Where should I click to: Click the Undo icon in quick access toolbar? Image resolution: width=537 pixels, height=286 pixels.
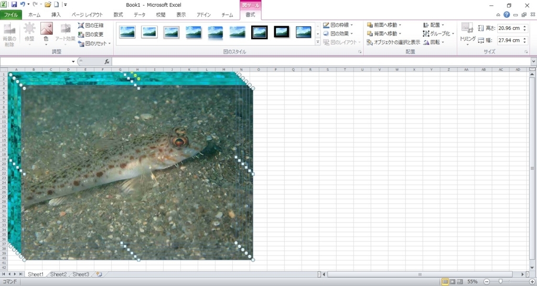pos(23,5)
